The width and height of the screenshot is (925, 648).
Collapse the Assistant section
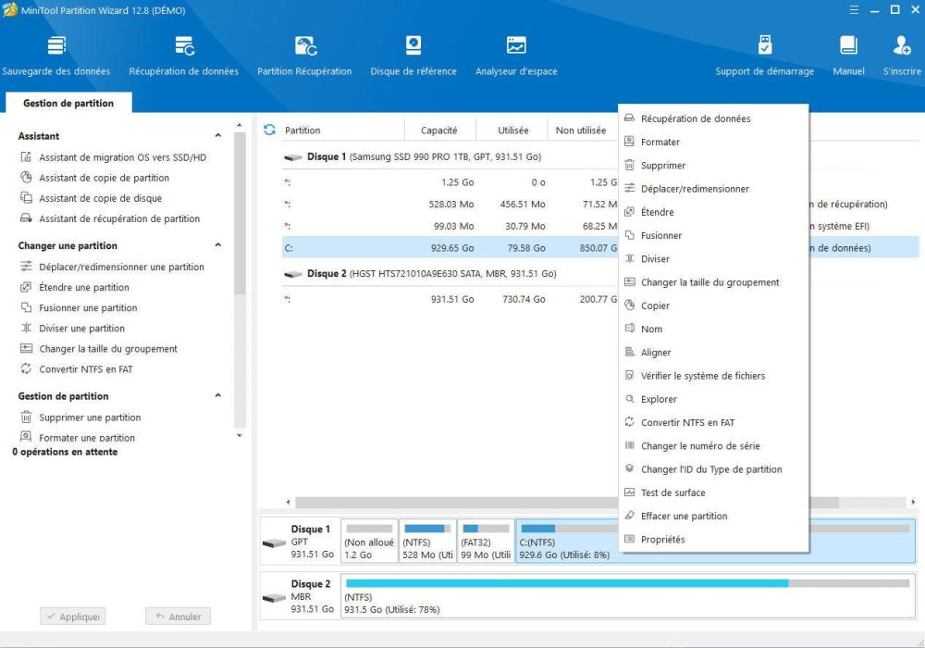218,136
